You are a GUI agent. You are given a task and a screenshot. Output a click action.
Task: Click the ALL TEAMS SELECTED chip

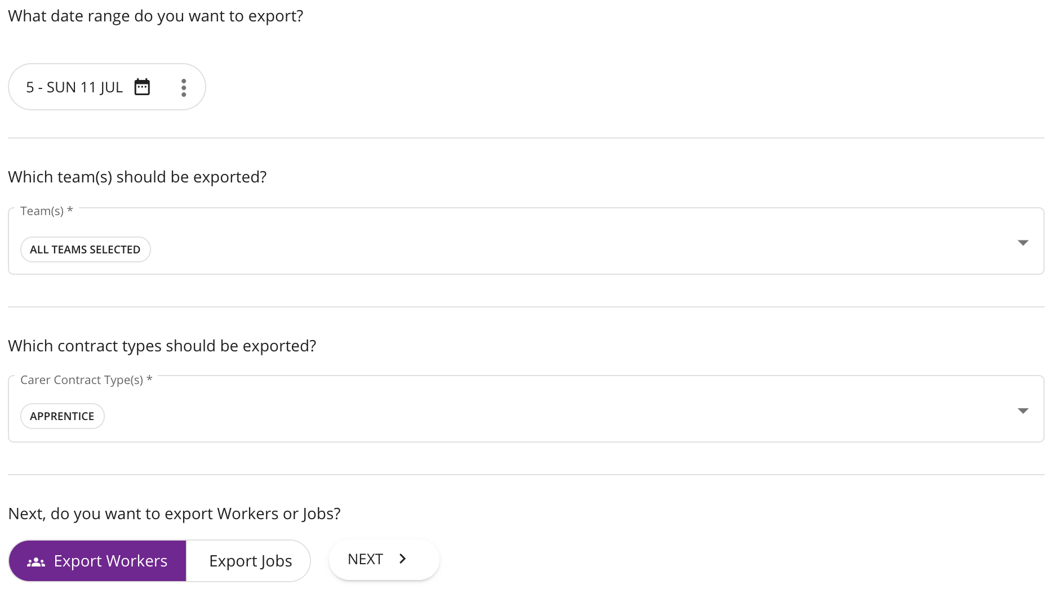point(86,249)
